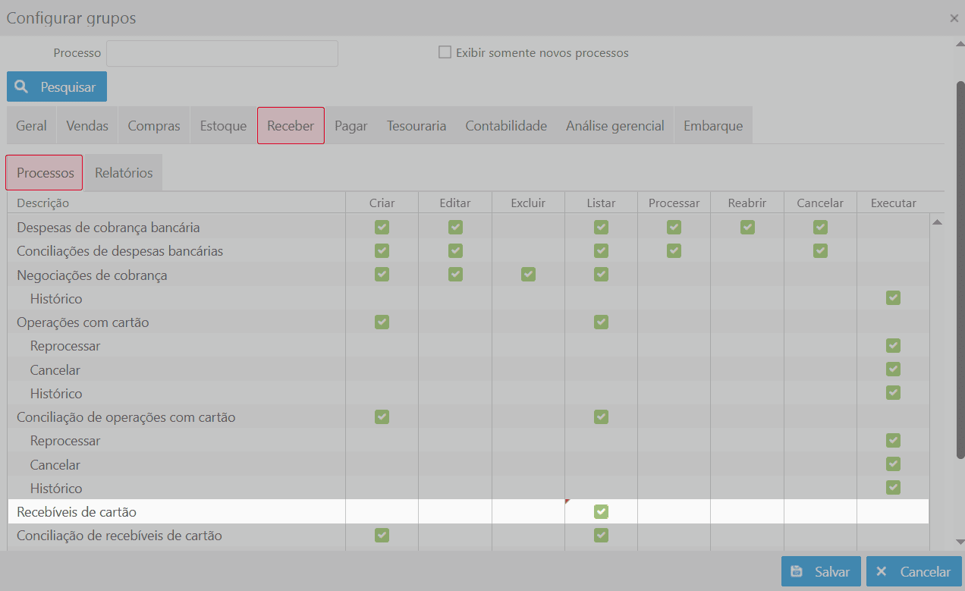Uncheck Criar for Conciliação de recebíveis de cartão
The height and width of the screenshot is (591, 965).
(382, 536)
